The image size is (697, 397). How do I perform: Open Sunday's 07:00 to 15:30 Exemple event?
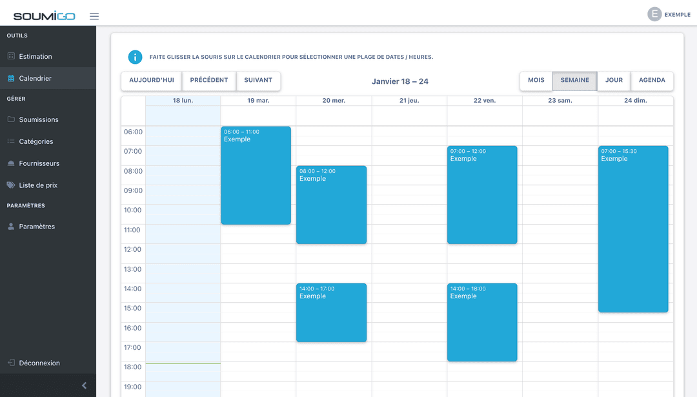tap(633, 229)
